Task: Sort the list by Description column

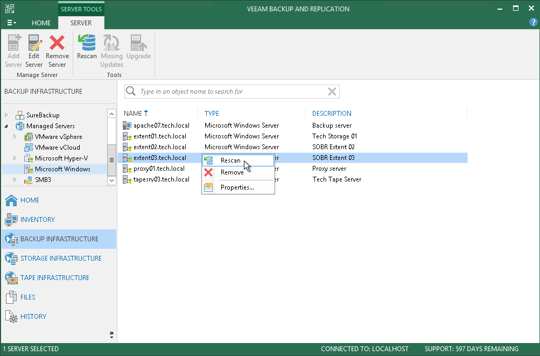Action: tap(332, 114)
